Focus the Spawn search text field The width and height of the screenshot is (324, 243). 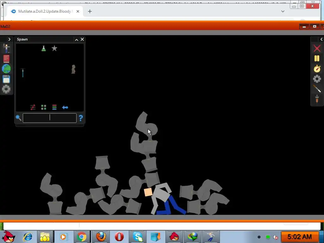(50, 118)
